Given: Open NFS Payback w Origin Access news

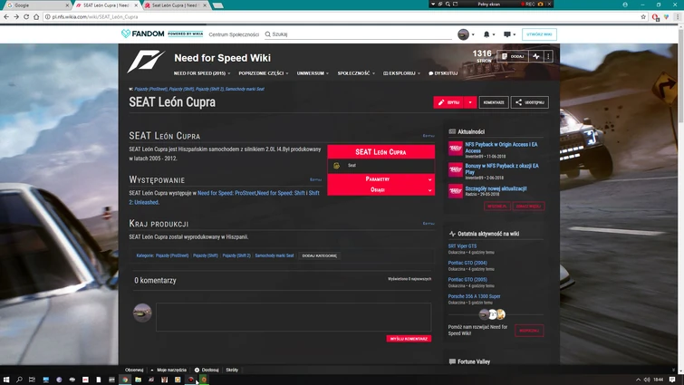Looking at the screenshot, I should click(501, 148).
